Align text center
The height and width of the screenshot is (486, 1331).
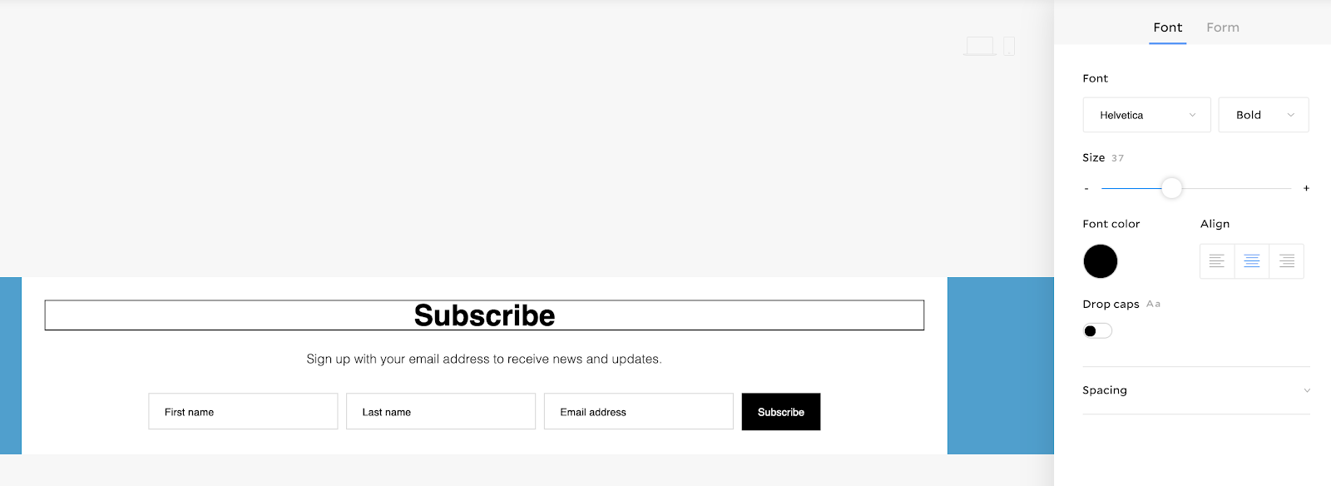pos(1252,261)
